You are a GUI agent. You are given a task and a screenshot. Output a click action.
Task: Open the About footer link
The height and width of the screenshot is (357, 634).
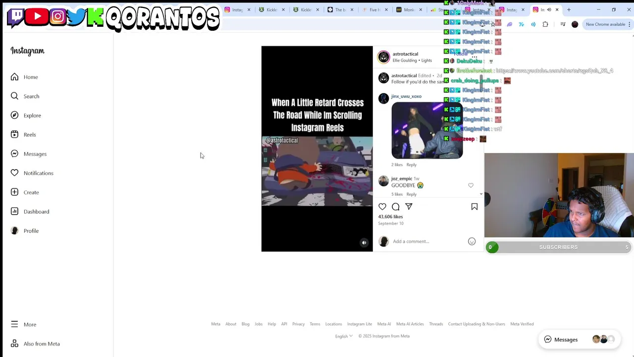point(231,324)
